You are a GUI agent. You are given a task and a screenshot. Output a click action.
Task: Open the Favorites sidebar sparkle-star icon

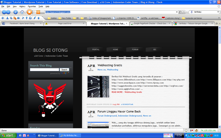tap(23, 18)
